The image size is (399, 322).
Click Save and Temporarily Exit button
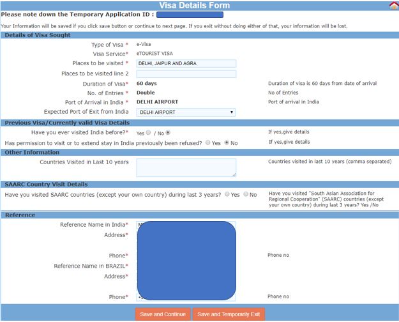tap(229, 314)
